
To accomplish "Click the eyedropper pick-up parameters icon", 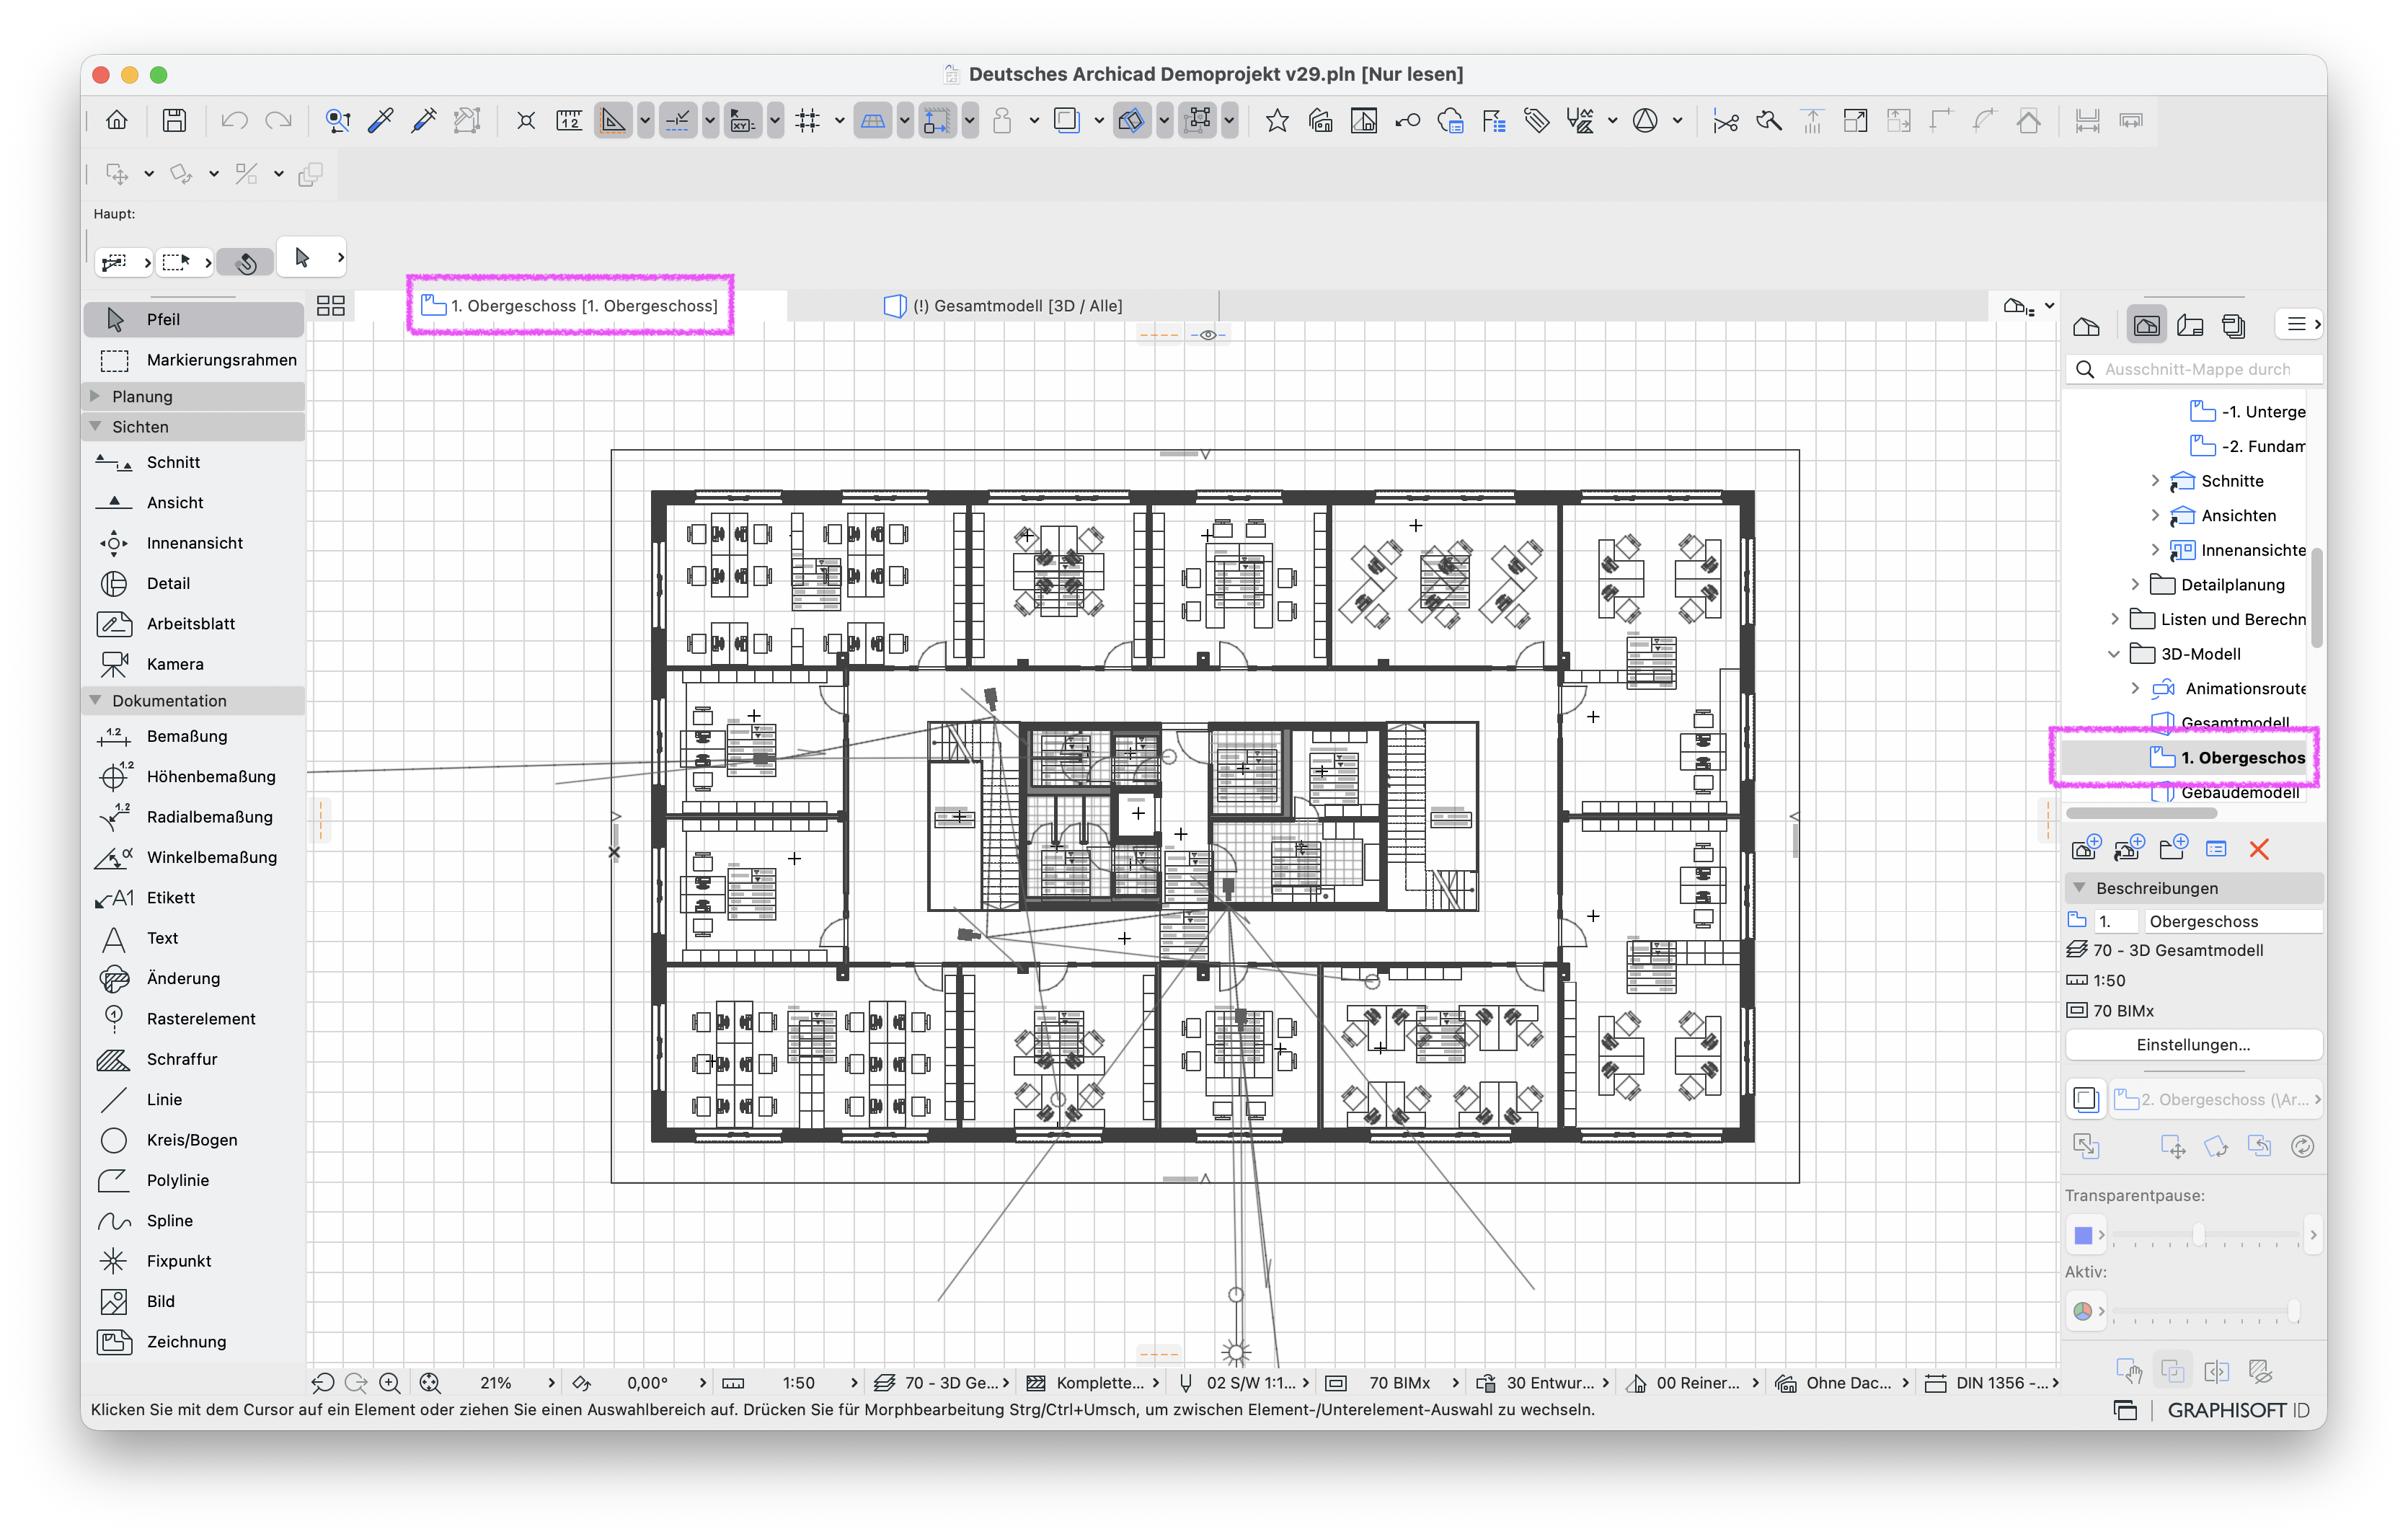I will coord(380,121).
